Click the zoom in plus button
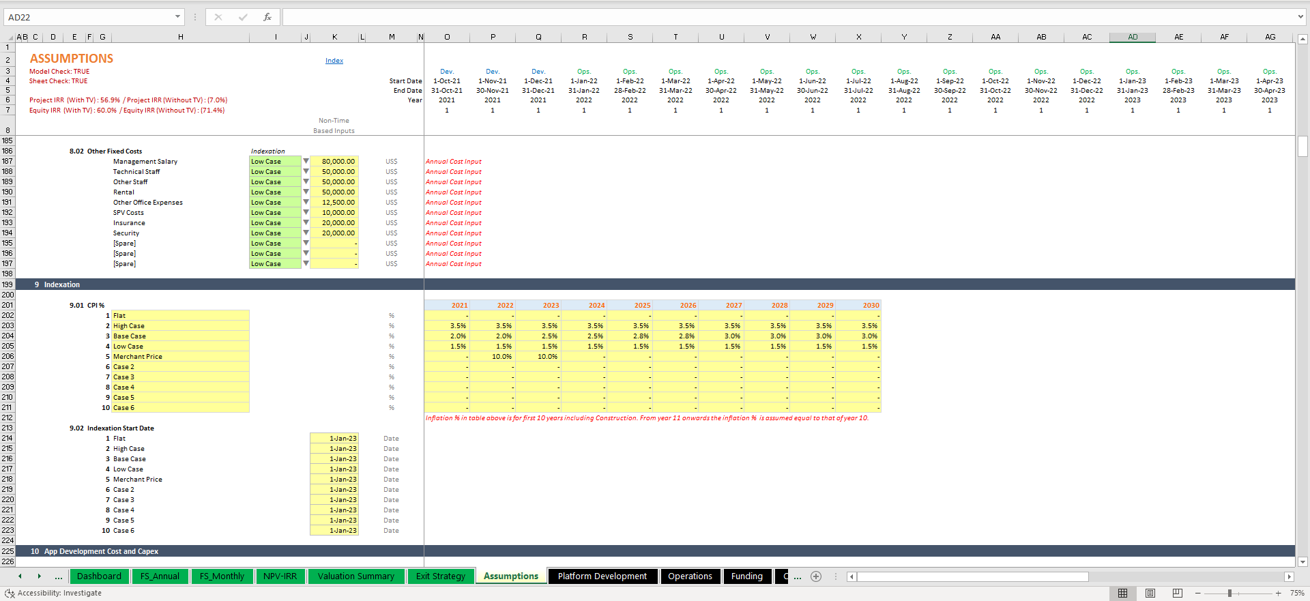The width and height of the screenshot is (1310, 601). click(1279, 593)
